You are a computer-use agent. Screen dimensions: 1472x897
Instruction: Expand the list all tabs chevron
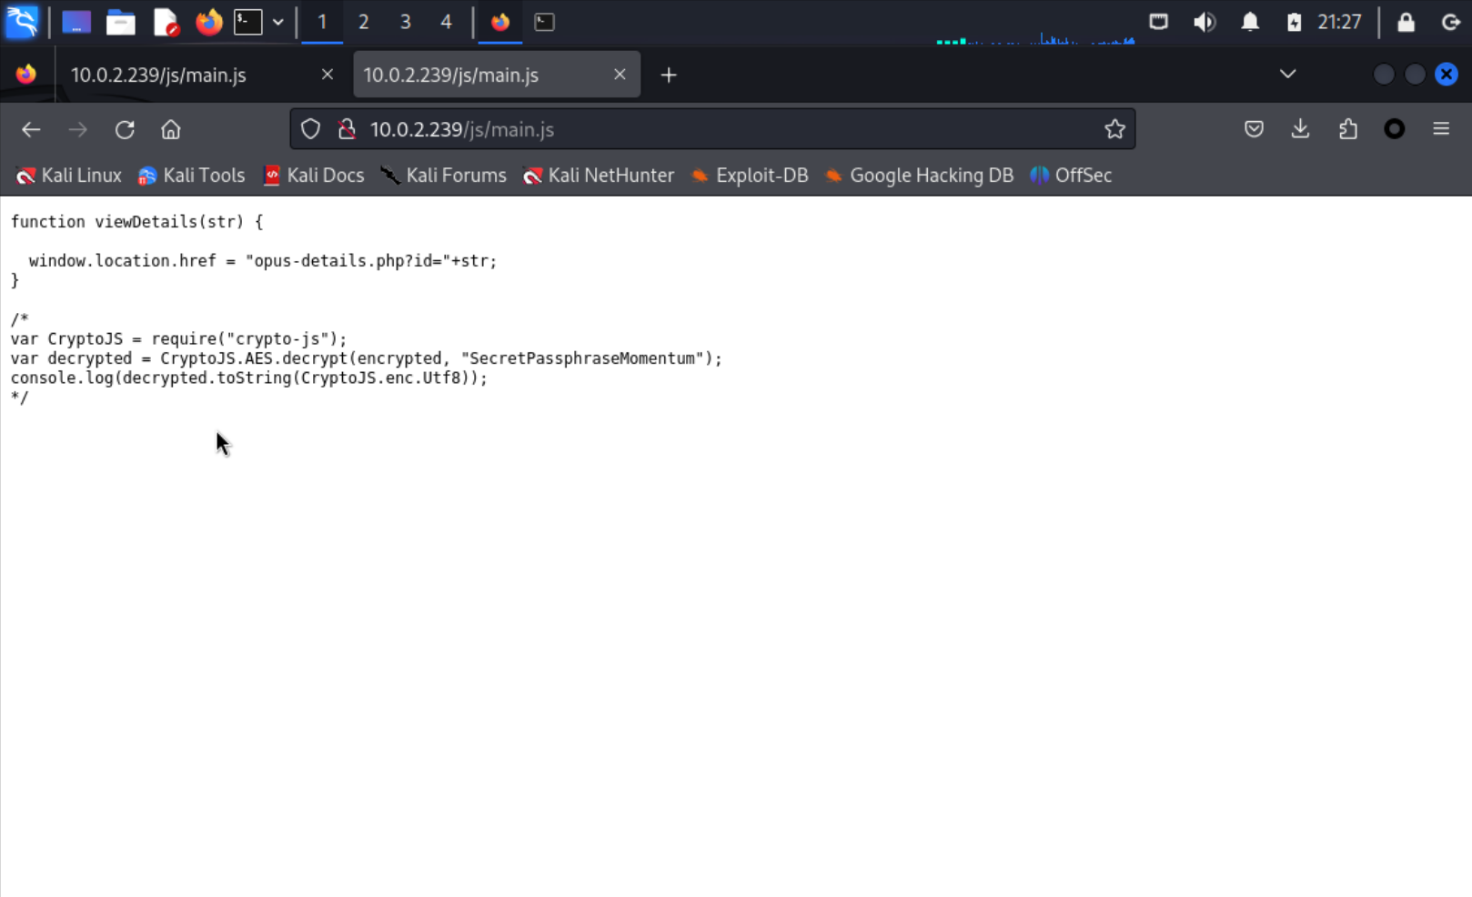(1287, 75)
